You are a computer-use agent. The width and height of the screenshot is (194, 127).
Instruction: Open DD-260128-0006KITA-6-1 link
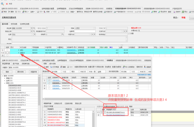(x=116, y=112)
